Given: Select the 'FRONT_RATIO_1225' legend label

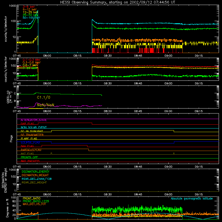Looking at the screenshot, I should (x=36, y=201).
